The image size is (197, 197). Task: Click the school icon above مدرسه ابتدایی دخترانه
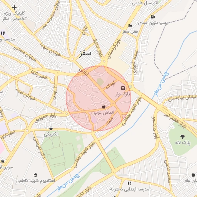(x=130, y=183)
